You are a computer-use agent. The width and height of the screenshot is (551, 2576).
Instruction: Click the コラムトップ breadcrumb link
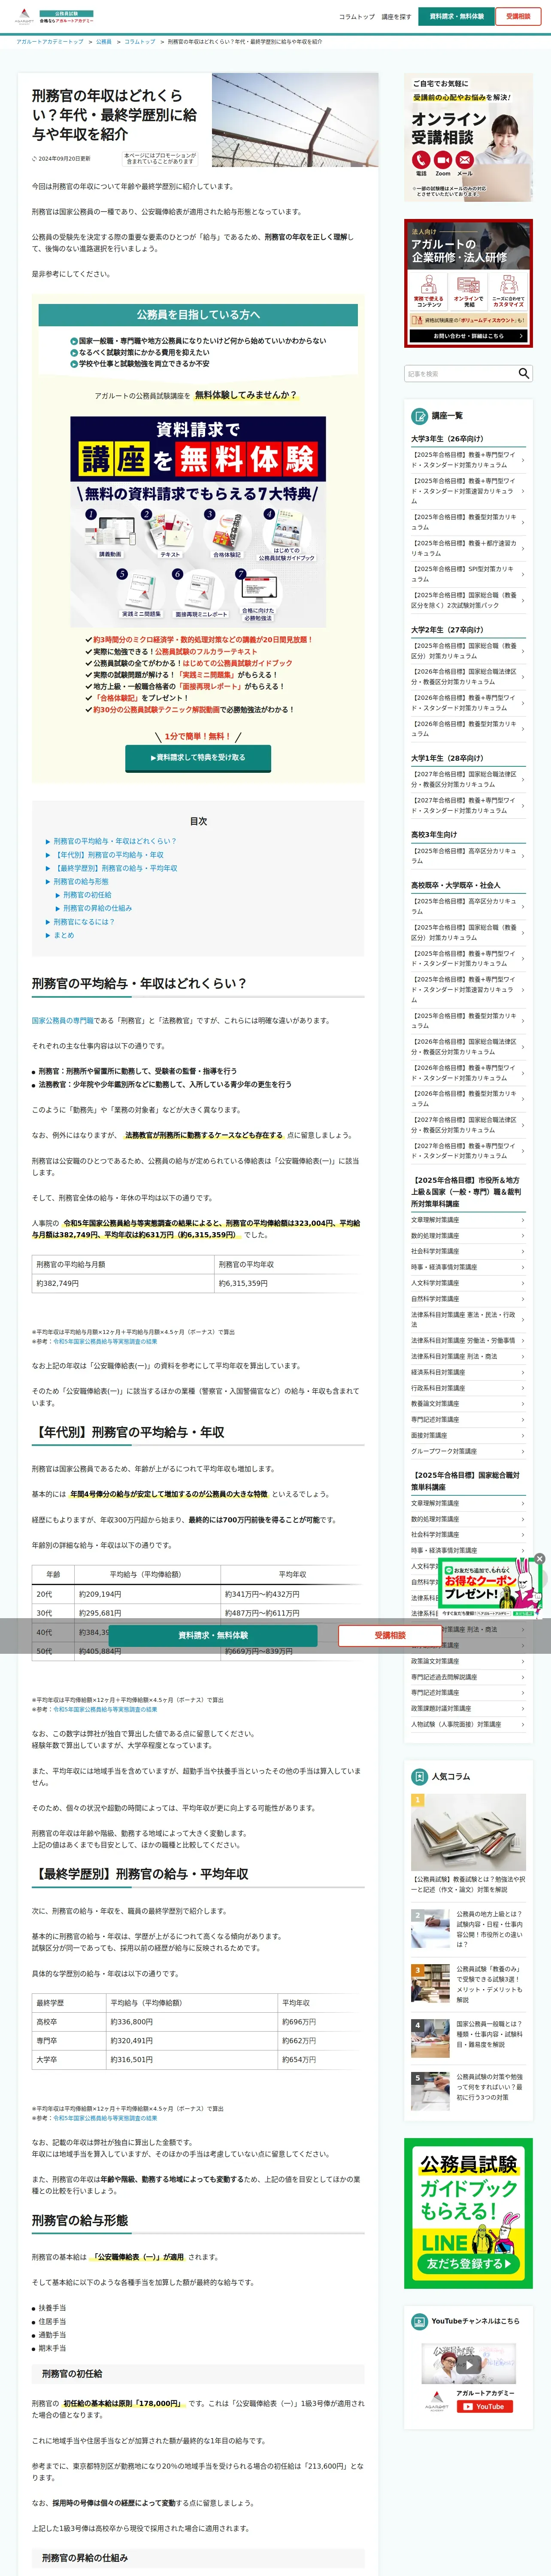click(140, 42)
